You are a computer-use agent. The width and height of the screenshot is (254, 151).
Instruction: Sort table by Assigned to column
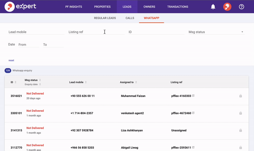tap(136, 82)
